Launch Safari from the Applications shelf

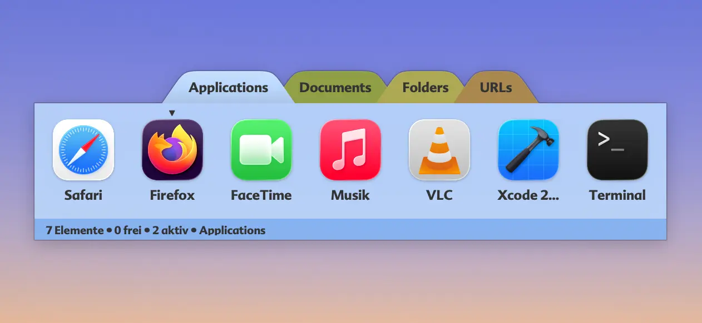83,150
